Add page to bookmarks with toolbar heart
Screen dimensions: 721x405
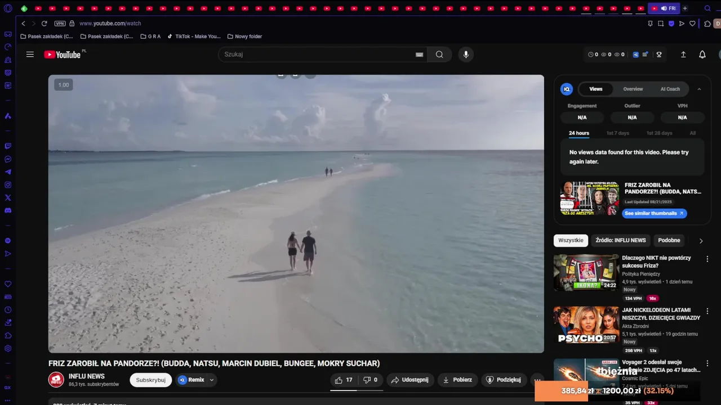[693, 24]
